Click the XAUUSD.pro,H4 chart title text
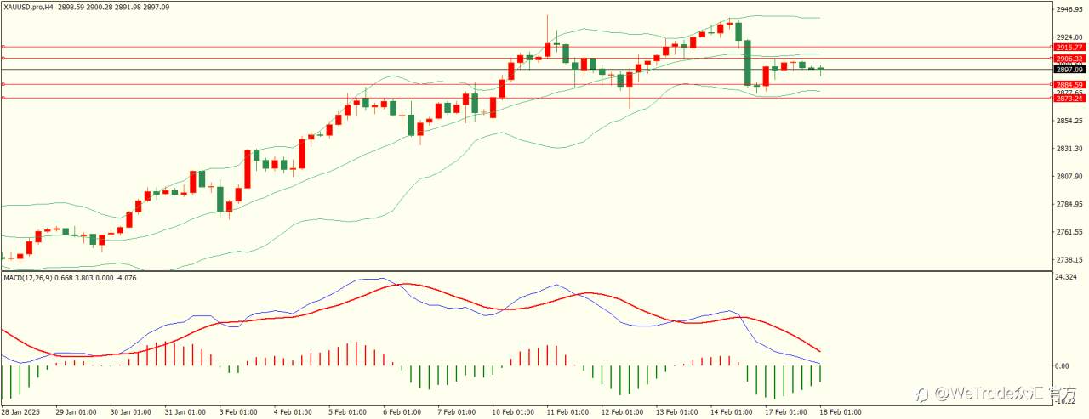Viewport: 1089px width, 419px height. coord(27,7)
